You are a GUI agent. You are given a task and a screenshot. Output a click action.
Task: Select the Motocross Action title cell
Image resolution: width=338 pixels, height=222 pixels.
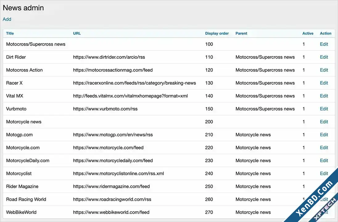tap(24, 70)
